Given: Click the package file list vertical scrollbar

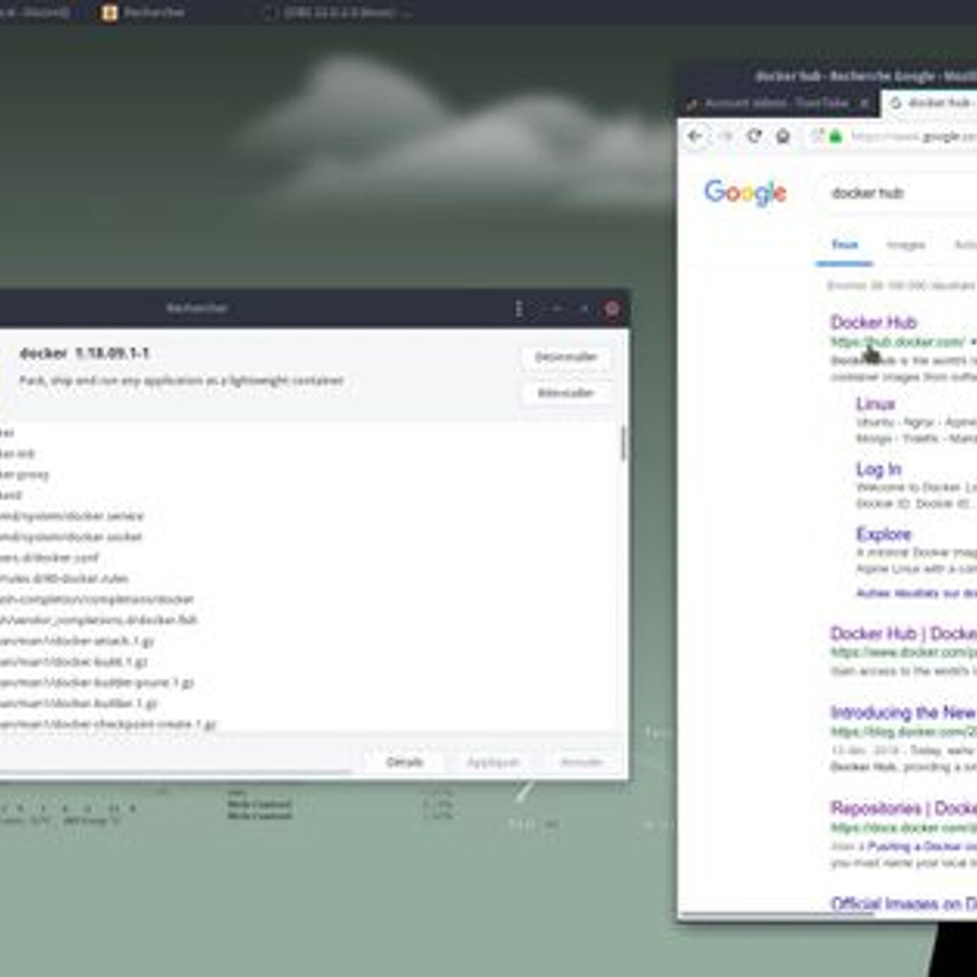Looking at the screenshot, I should pos(622,442).
